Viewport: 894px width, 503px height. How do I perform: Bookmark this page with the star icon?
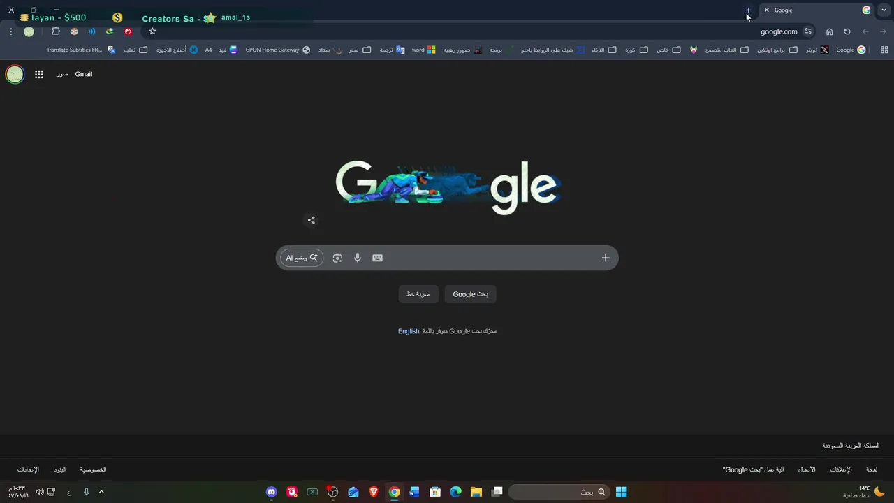pos(152,31)
